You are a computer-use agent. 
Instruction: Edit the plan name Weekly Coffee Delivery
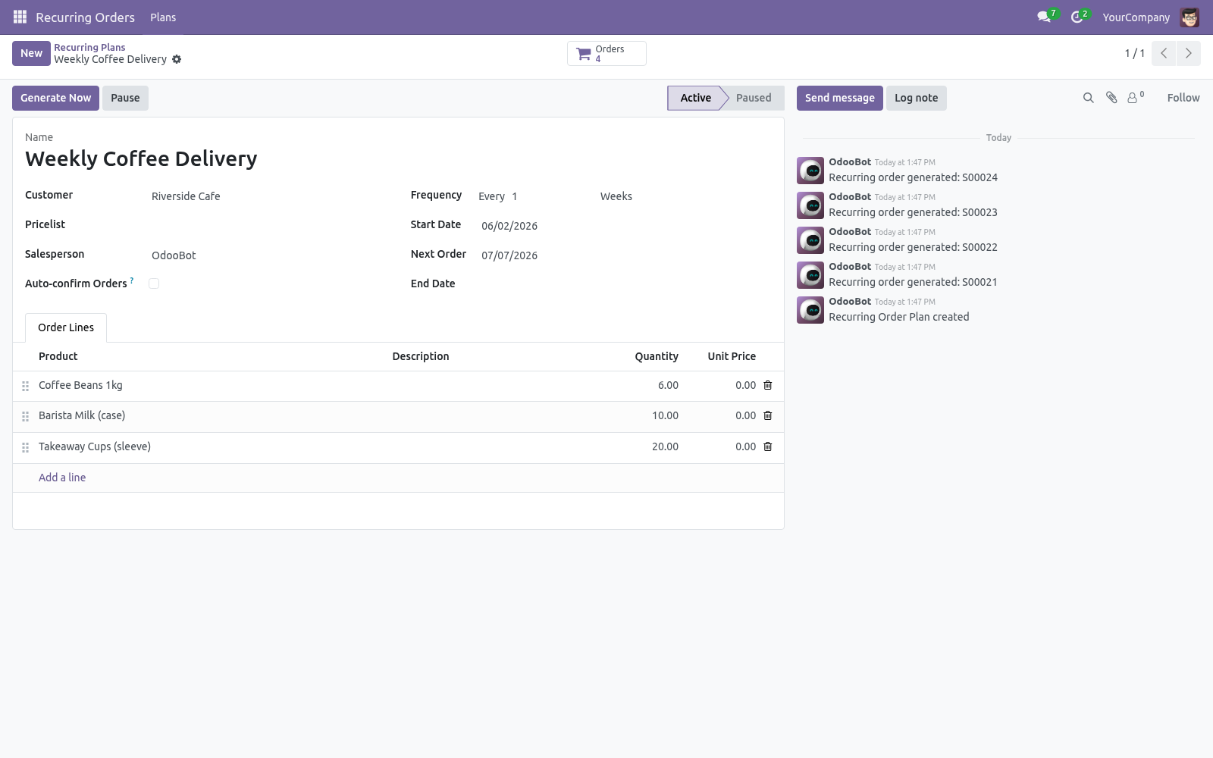398,158
